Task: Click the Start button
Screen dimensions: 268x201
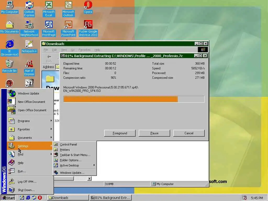Action: tap(8, 198)
